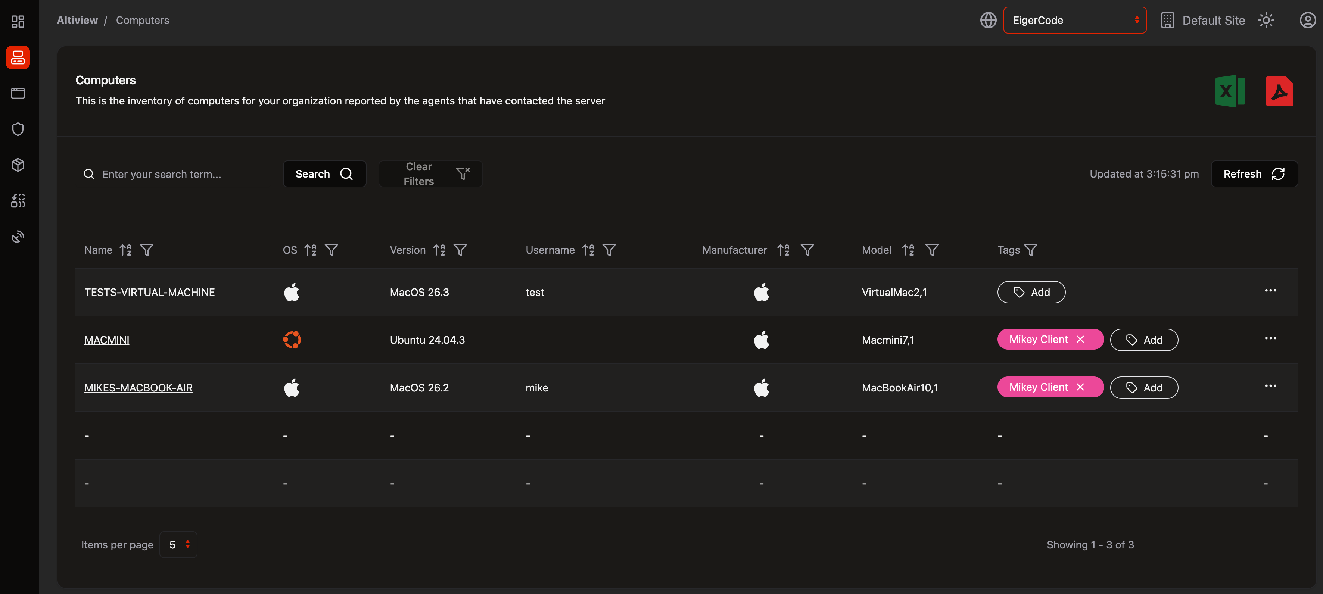Toggle sort on the Manufacturer column

pyautogui.click(x=783, y=250)
